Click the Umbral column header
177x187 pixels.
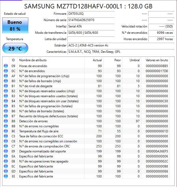pos(132,60)
